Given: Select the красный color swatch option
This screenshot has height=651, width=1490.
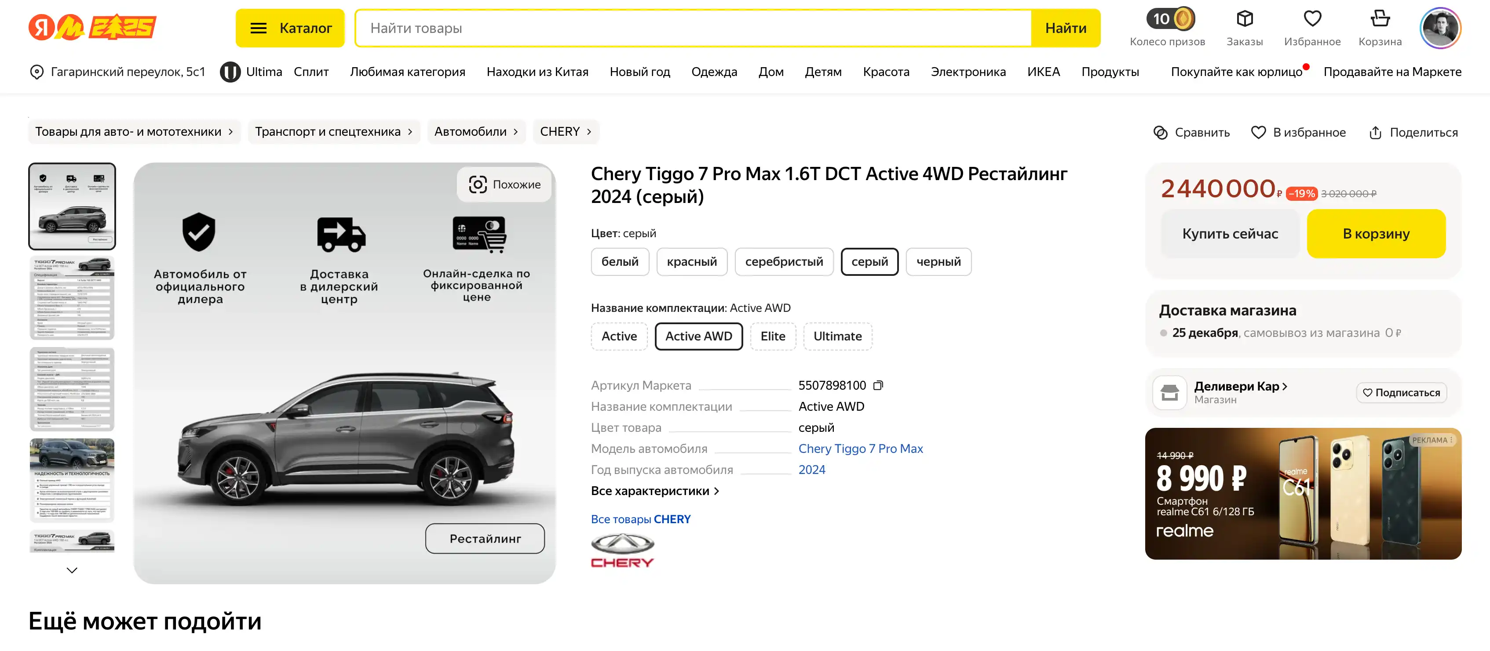Looking at the screenshot, I should tap(691, 262).
